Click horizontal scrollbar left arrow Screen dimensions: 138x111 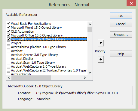9,77
